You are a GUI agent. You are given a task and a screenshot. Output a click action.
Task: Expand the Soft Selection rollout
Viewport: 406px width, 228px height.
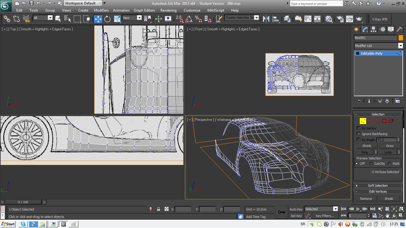pyautogui.click(x=378, y=186)
